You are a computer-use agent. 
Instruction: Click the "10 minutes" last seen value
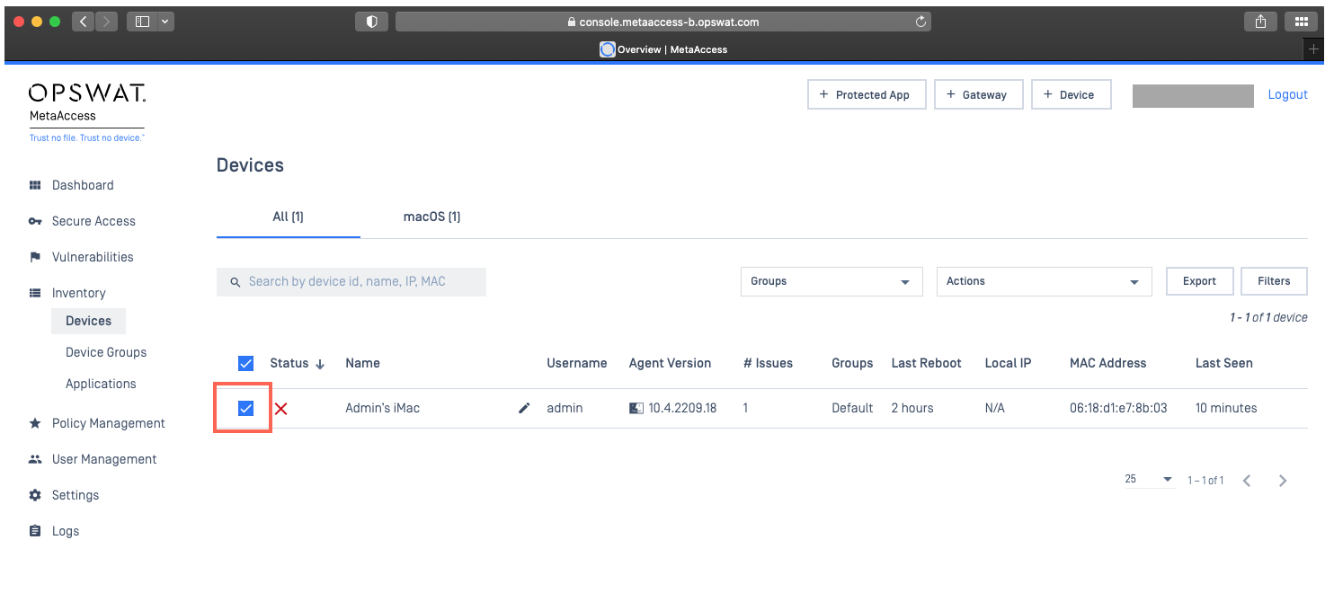click(x=1226, y=408)
